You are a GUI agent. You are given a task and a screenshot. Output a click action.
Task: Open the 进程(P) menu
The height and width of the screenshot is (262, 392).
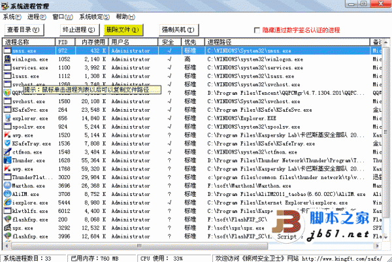pyautogui.click(x=37, y=17)
